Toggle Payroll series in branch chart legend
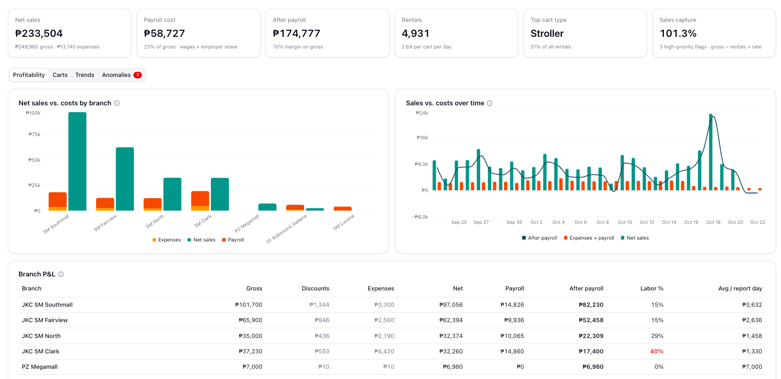 click(x=233, y=240)
